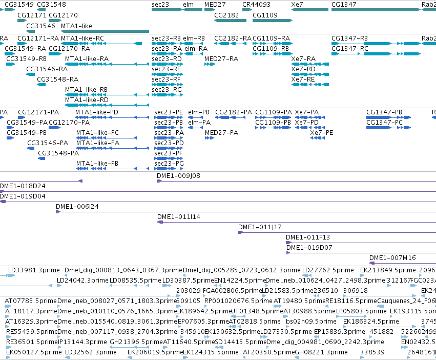The image size is (436, 360).
Task: Click the 'sec23-RB' transcript label
Action: [167, 38]
